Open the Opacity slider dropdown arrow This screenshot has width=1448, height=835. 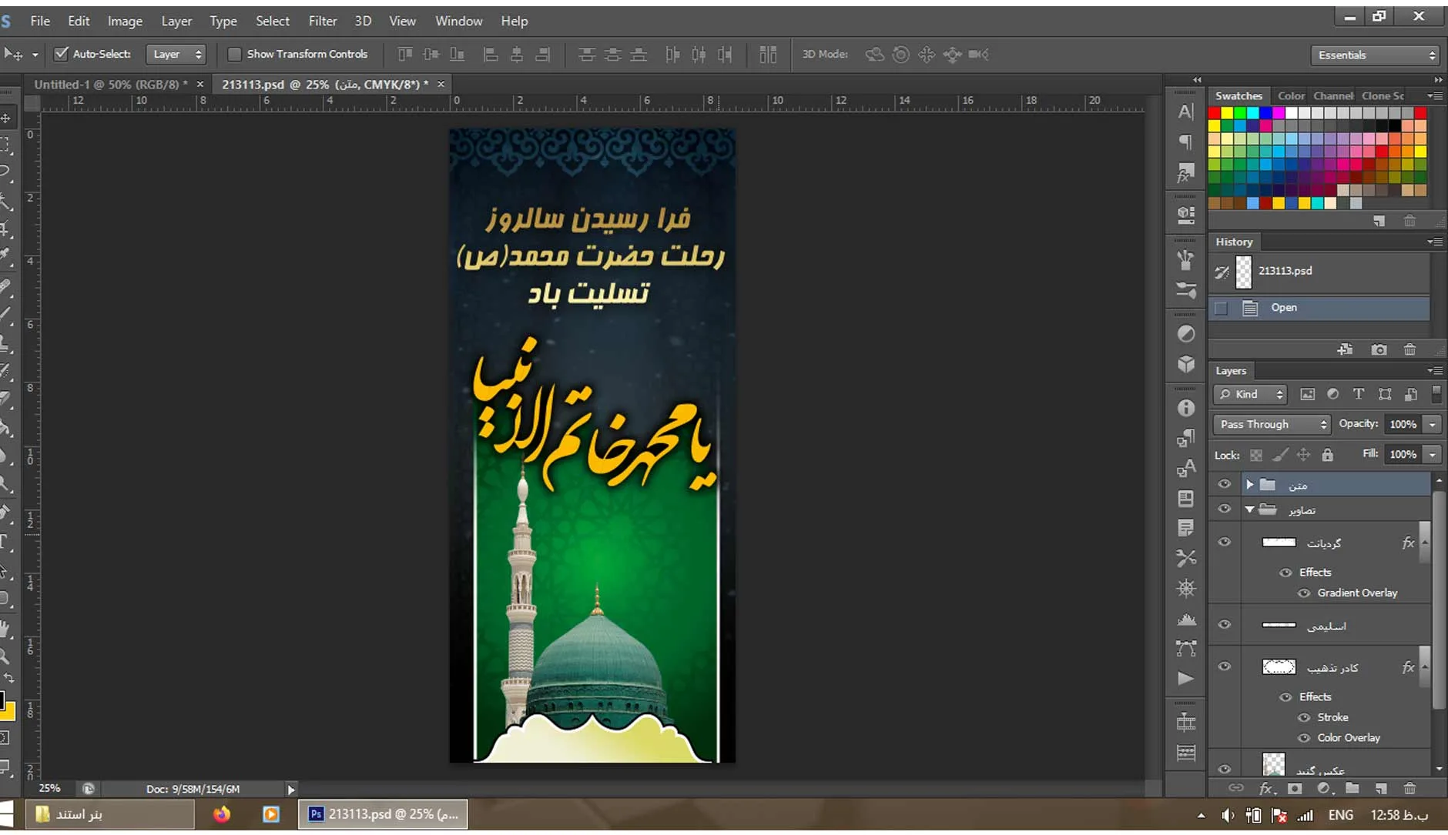click(x=1433, y=424)
